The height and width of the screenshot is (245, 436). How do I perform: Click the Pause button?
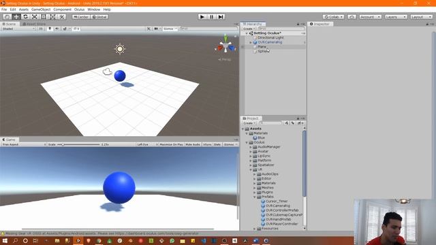pos(211,17)
